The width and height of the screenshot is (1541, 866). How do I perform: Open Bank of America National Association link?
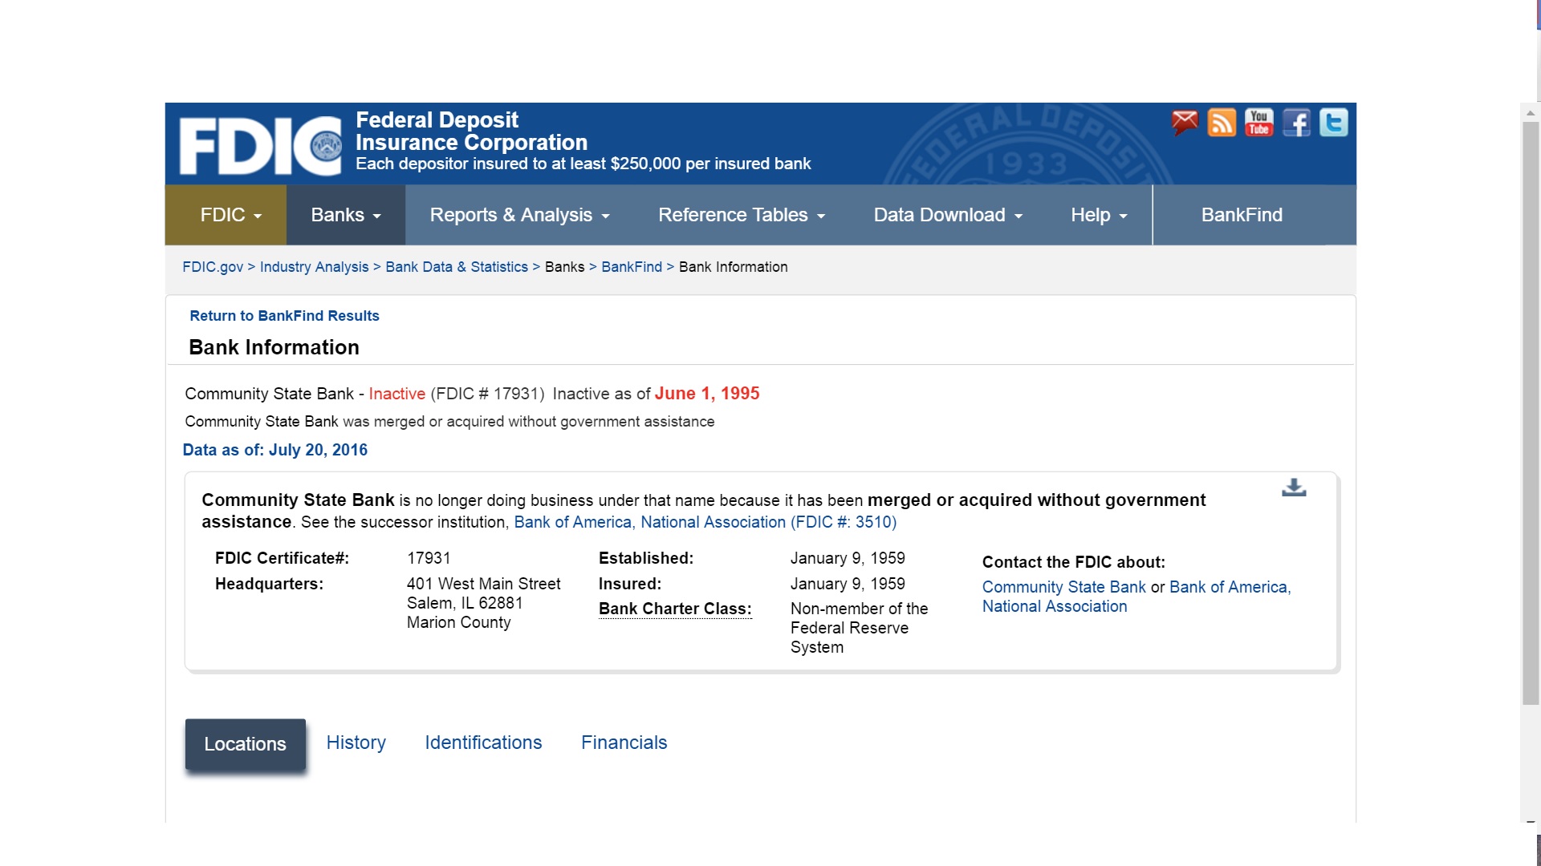pos(705,522)
